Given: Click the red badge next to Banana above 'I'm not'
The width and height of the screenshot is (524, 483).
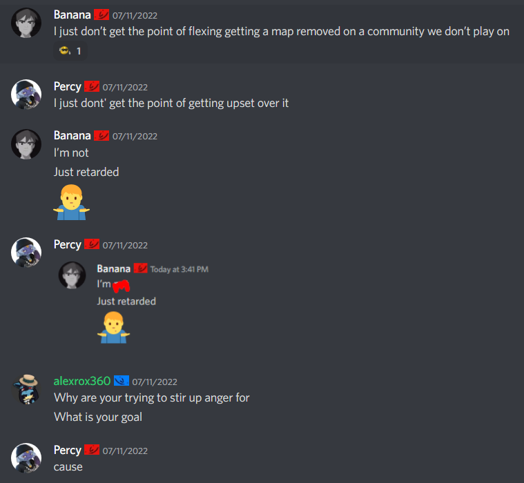Looking at the screenshot, I should click(101, 136).
